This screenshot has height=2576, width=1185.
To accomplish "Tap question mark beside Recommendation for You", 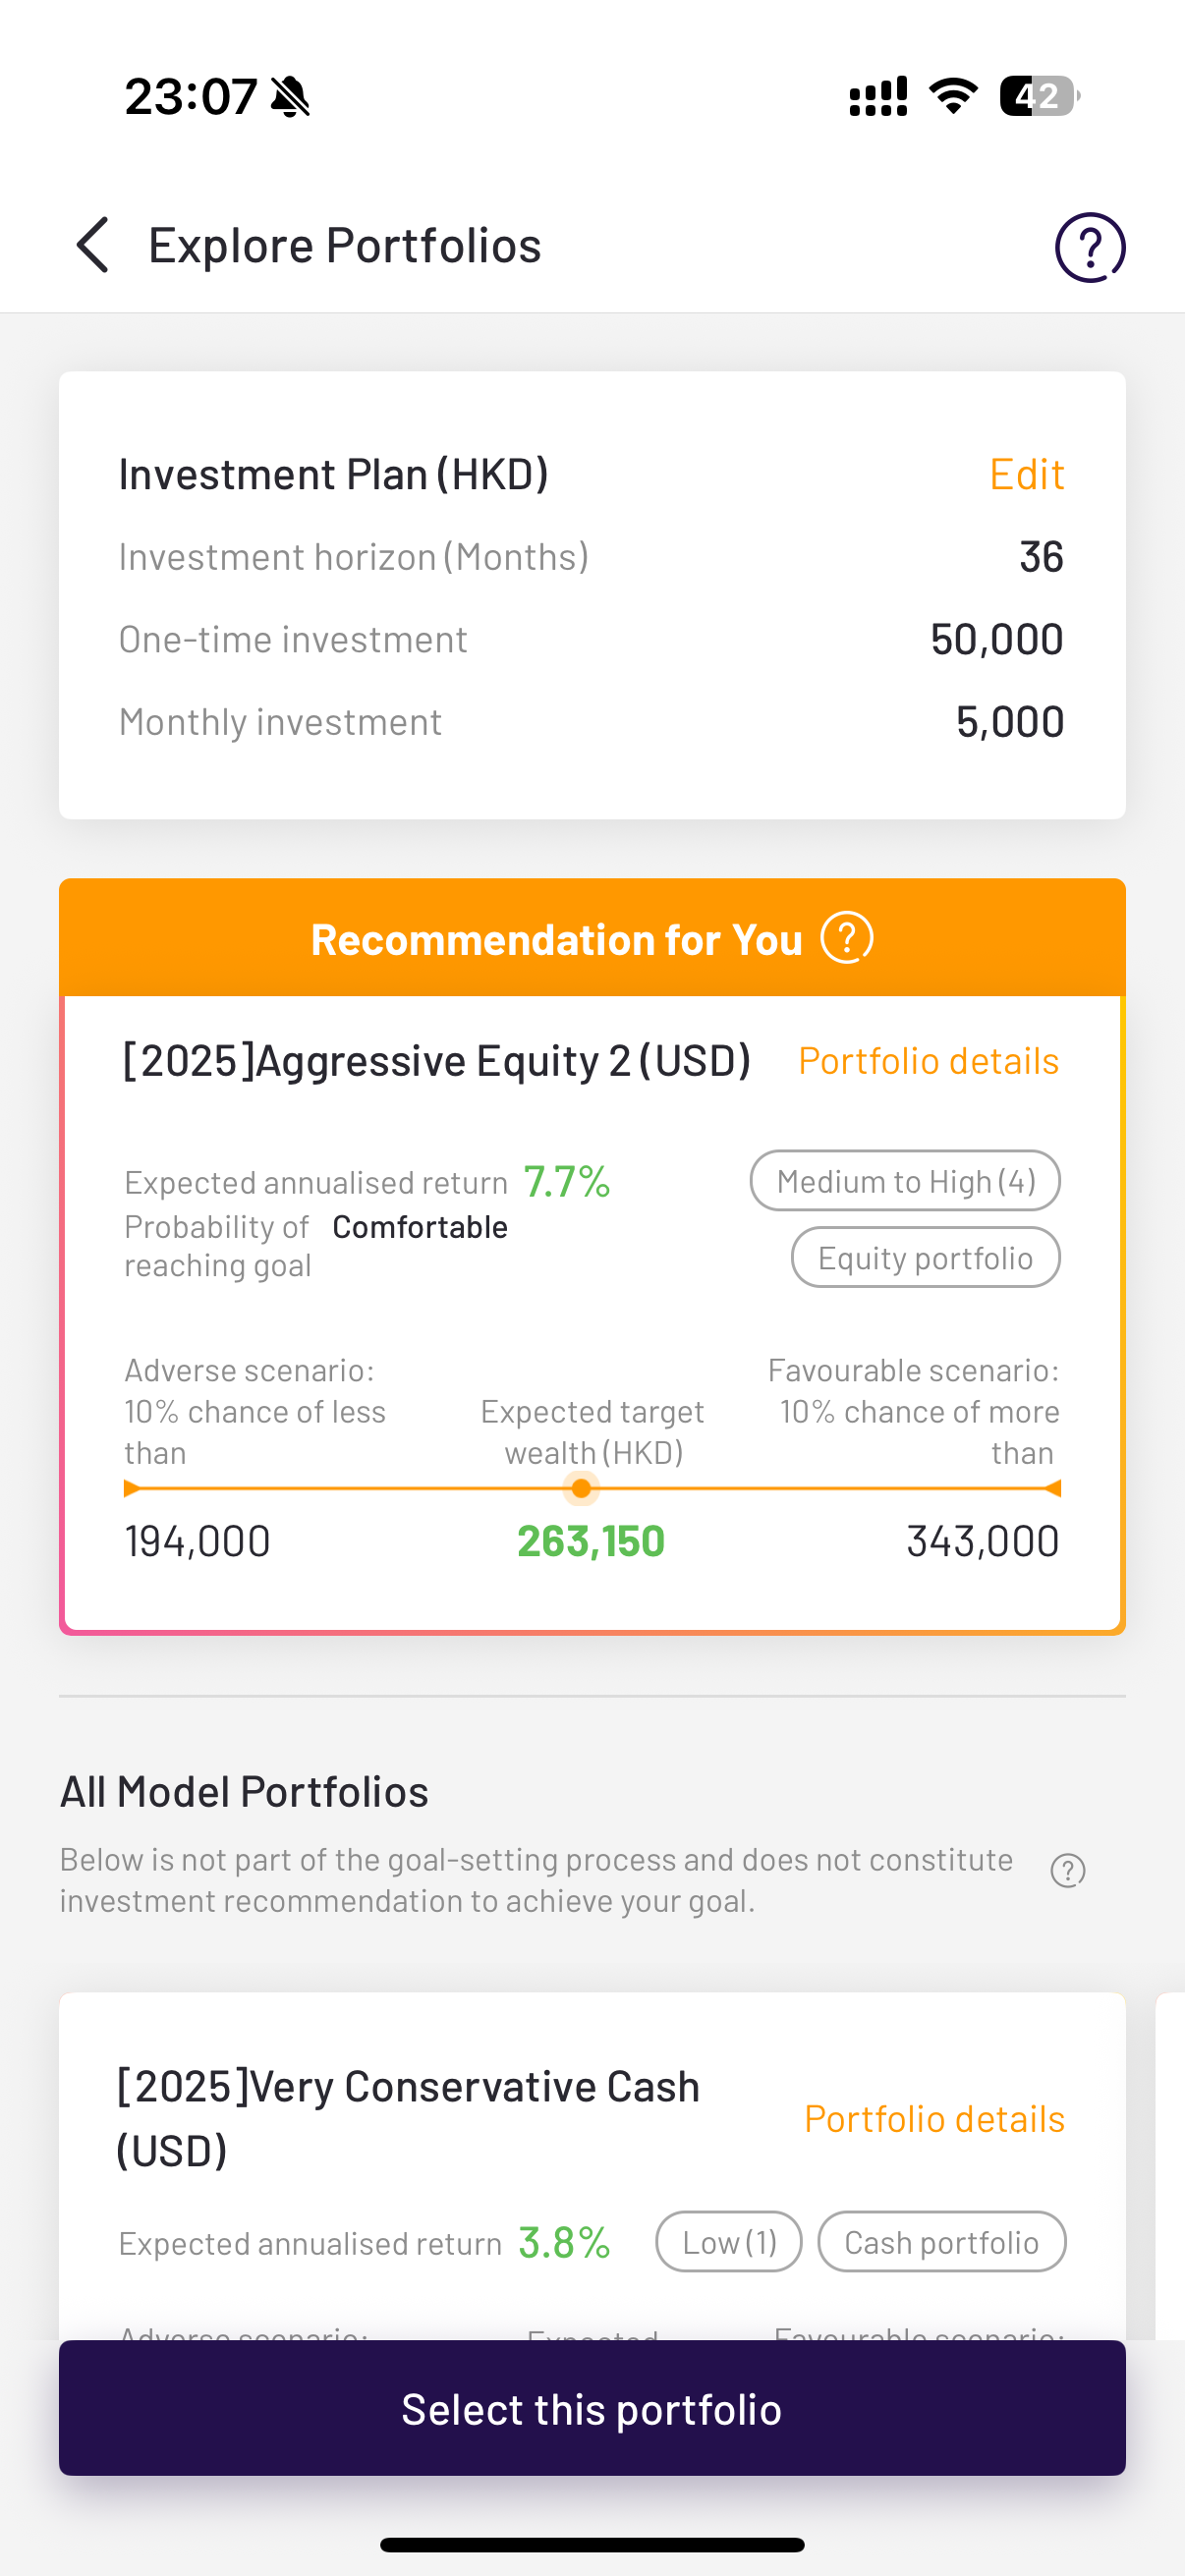I will [846, 939].
